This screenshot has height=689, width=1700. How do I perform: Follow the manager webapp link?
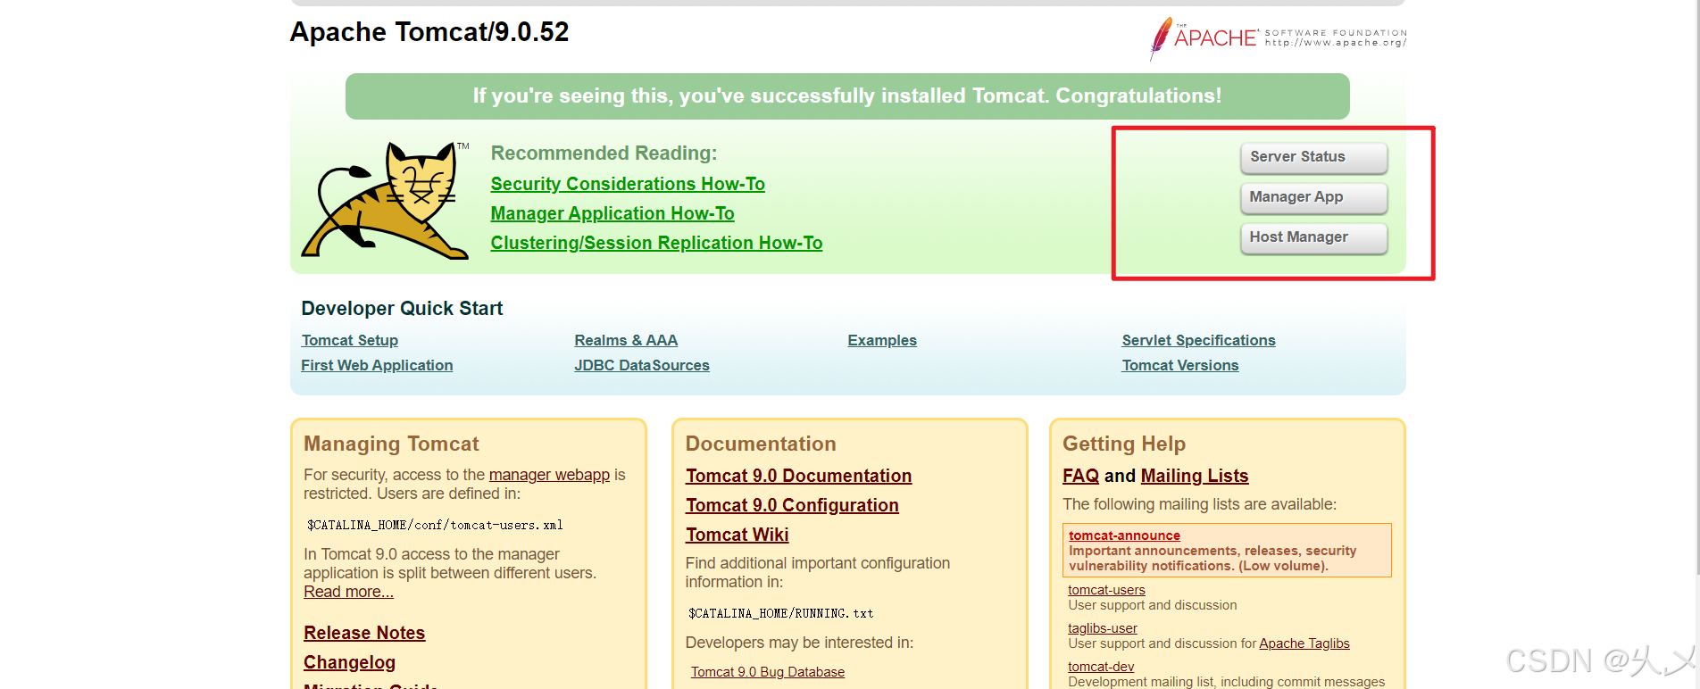coord(549,475)
